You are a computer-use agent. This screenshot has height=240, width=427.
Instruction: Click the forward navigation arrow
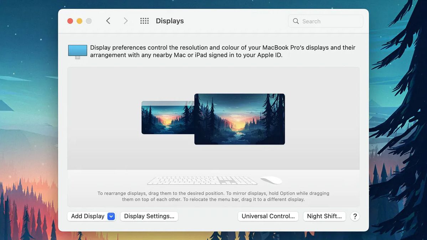(x=125, y=21)
